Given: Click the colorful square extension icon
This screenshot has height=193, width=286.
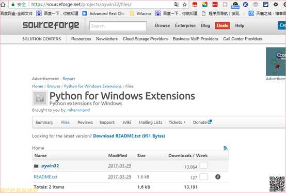Looking at the screenshot, I should pos(205,4).
